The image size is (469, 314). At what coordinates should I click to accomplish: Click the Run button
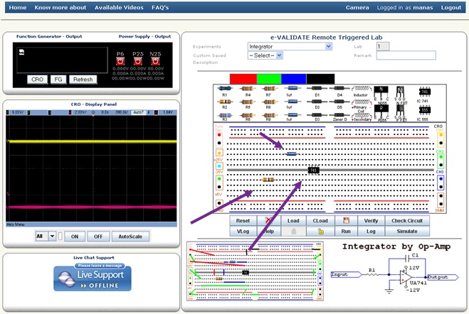click(346, 232)
